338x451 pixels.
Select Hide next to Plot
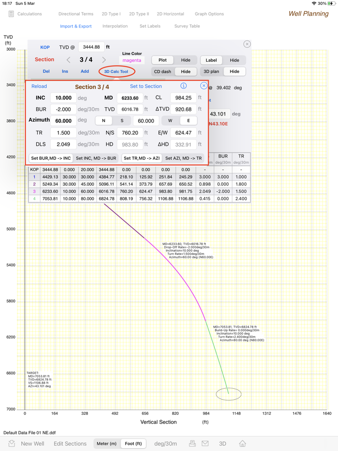[x=185, y=60]
